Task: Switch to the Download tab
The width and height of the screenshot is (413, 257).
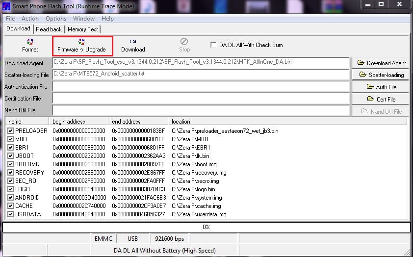Action: click(x=19, y=28)
